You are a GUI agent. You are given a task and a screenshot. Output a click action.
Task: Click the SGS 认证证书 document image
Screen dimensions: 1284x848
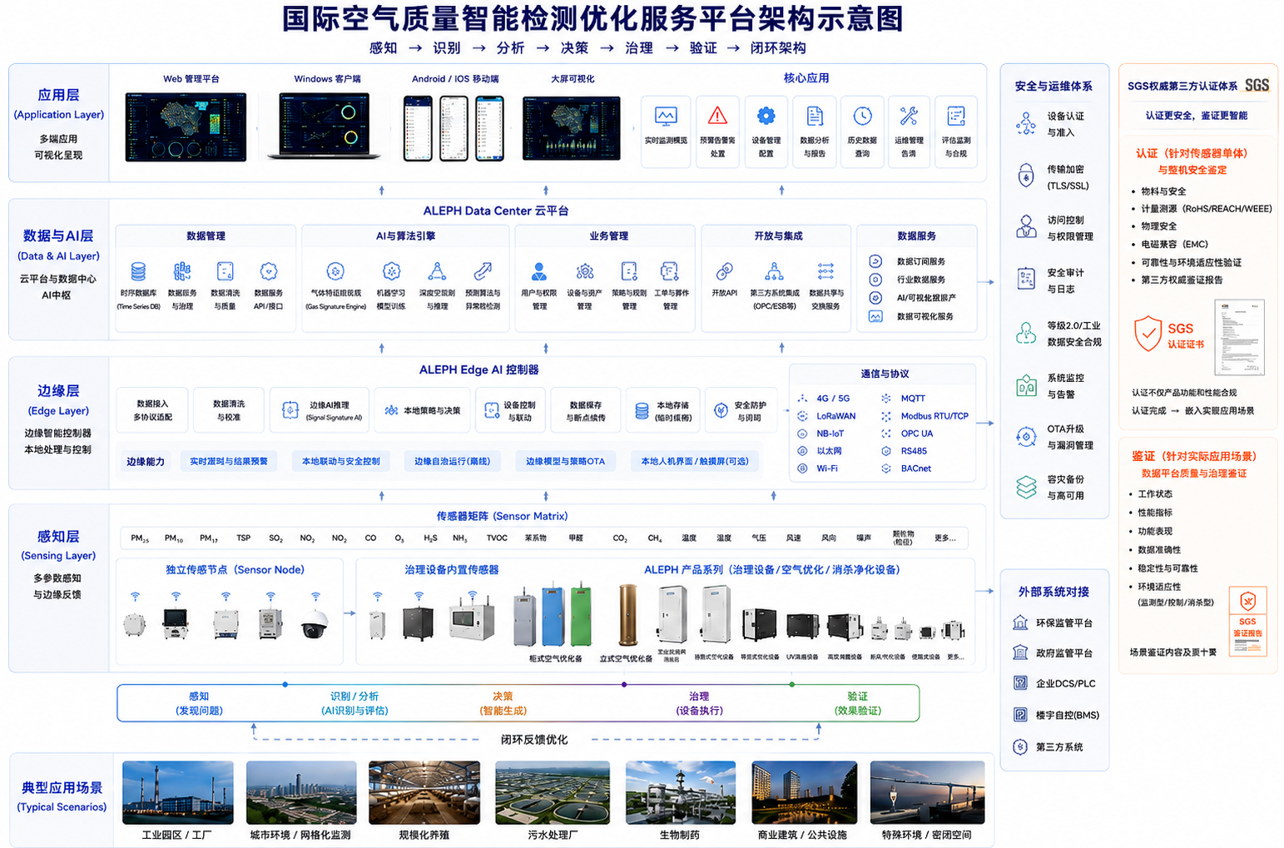1240,339
